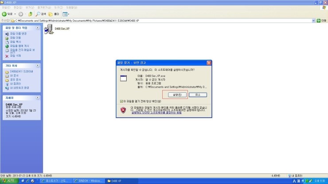This screenshot has height=184, width=328.
Task: Uncheck the always ask before opening checkbox
Action: [121, 101]
